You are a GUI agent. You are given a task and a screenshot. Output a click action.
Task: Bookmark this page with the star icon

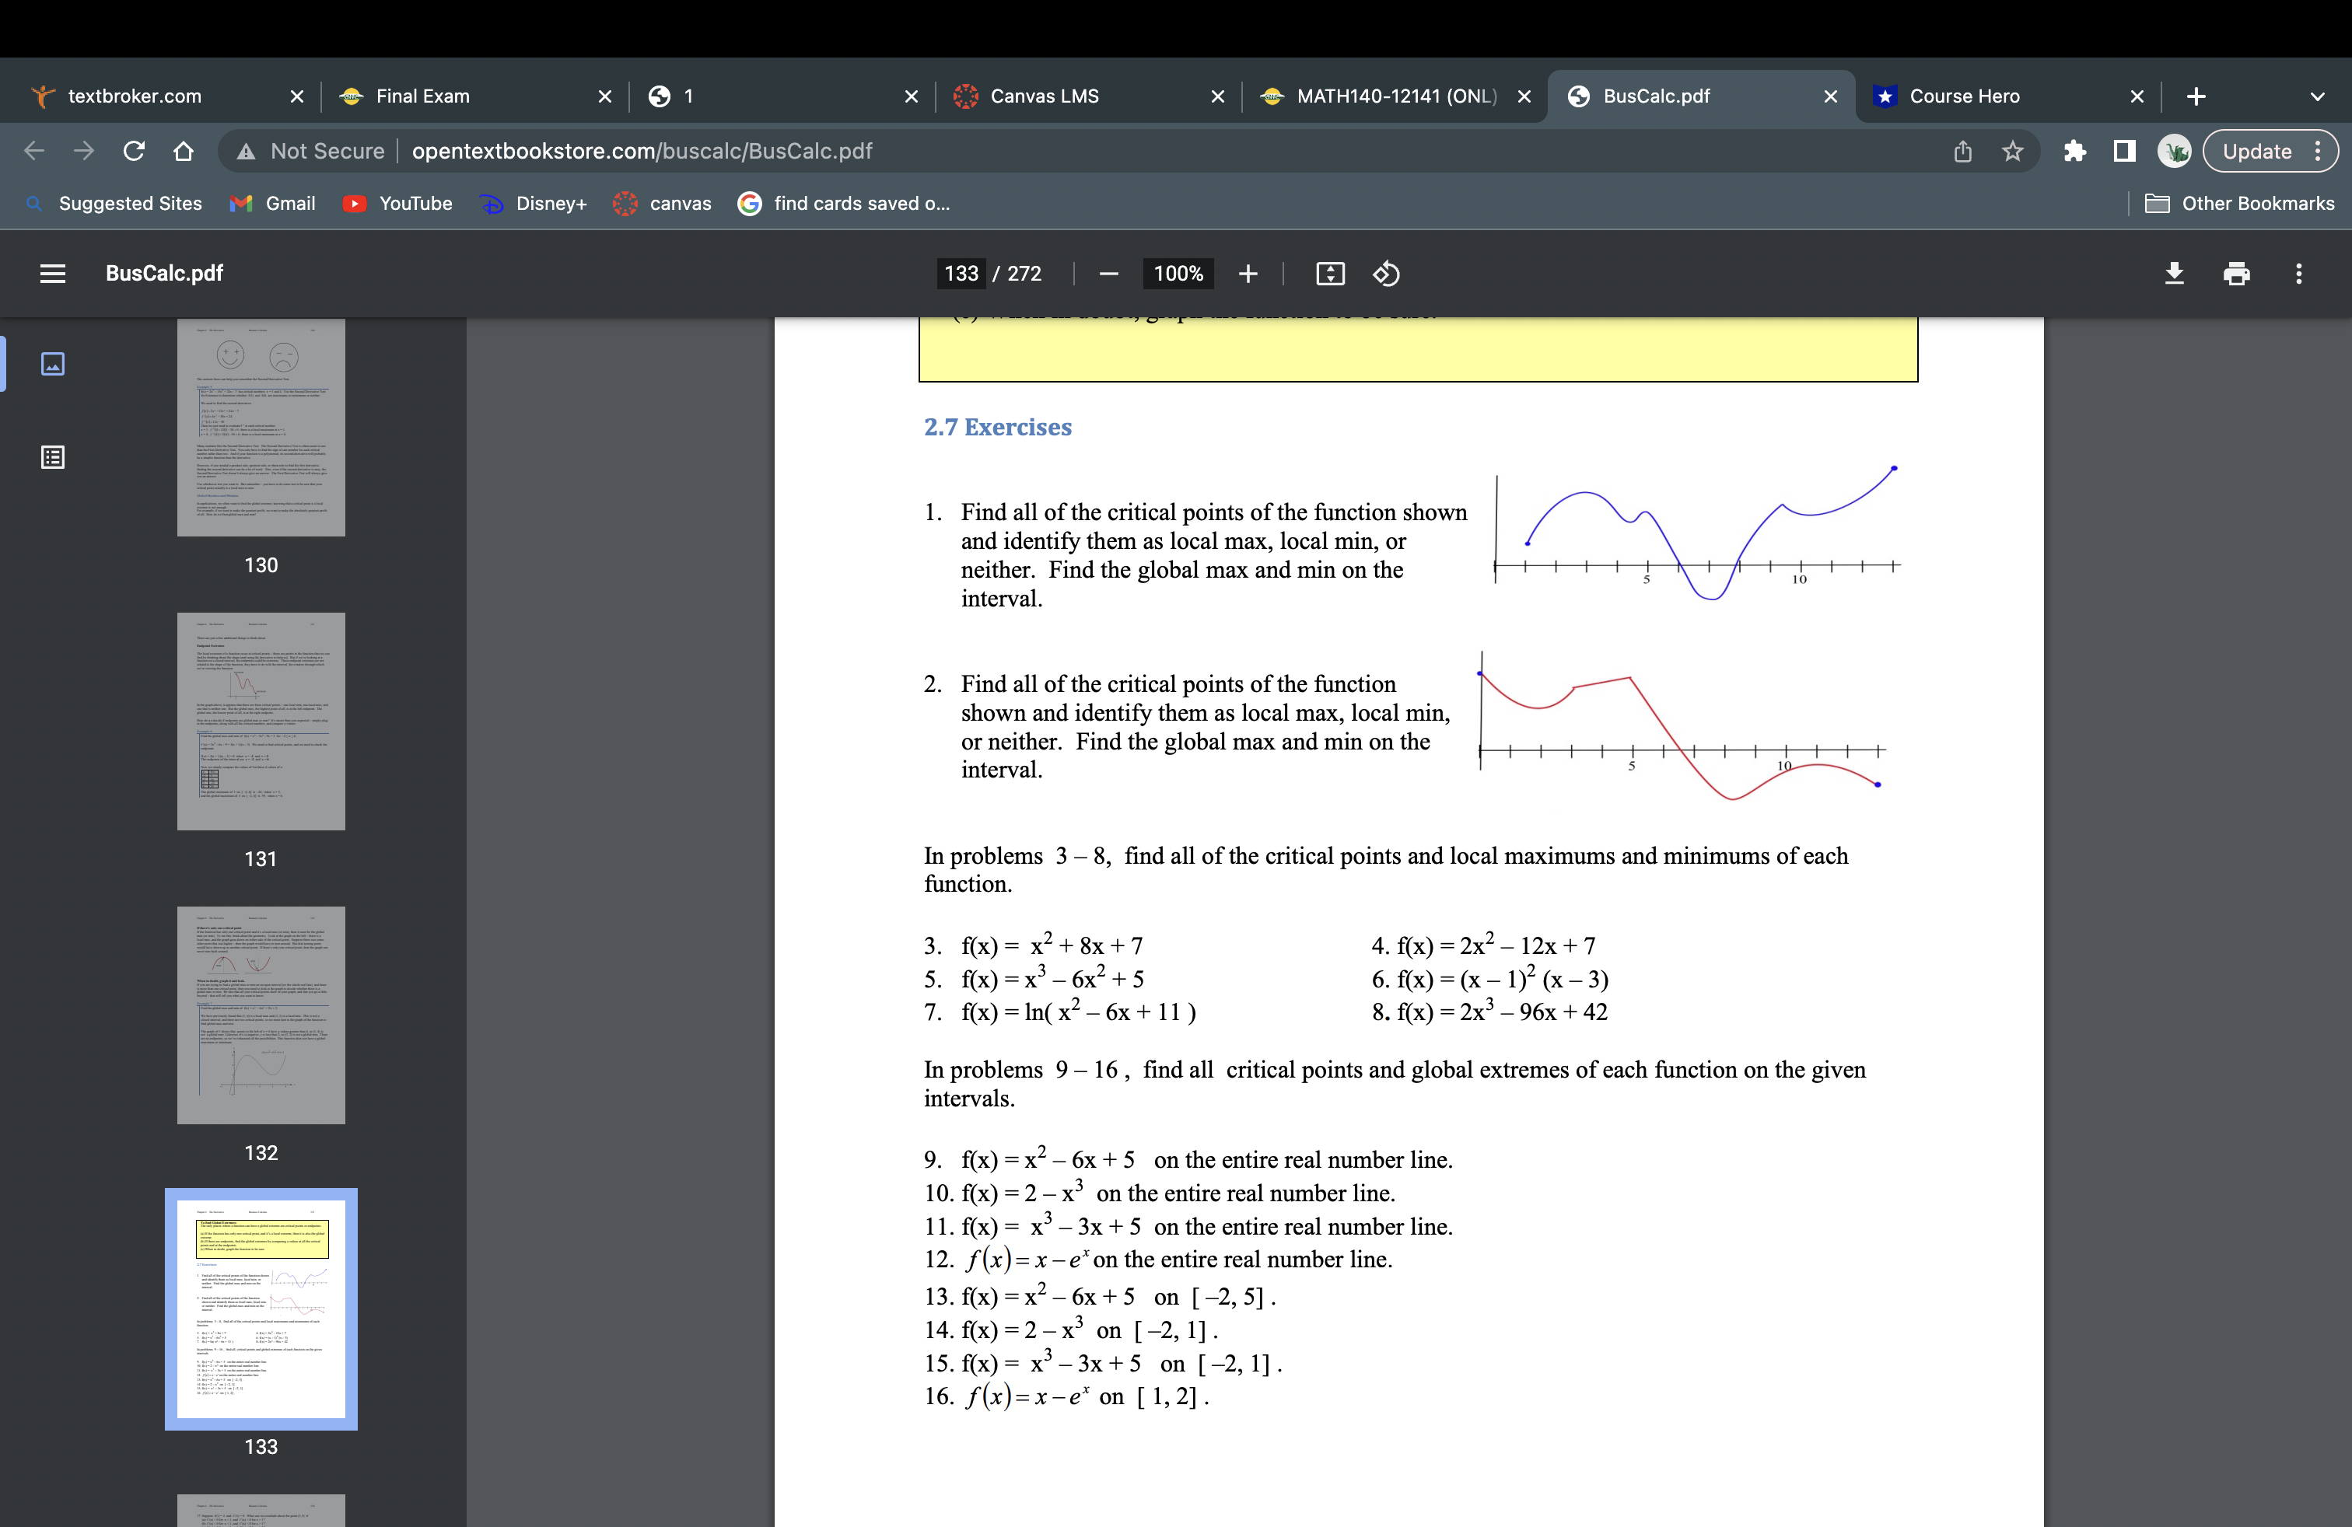(x=2013, y=151)
